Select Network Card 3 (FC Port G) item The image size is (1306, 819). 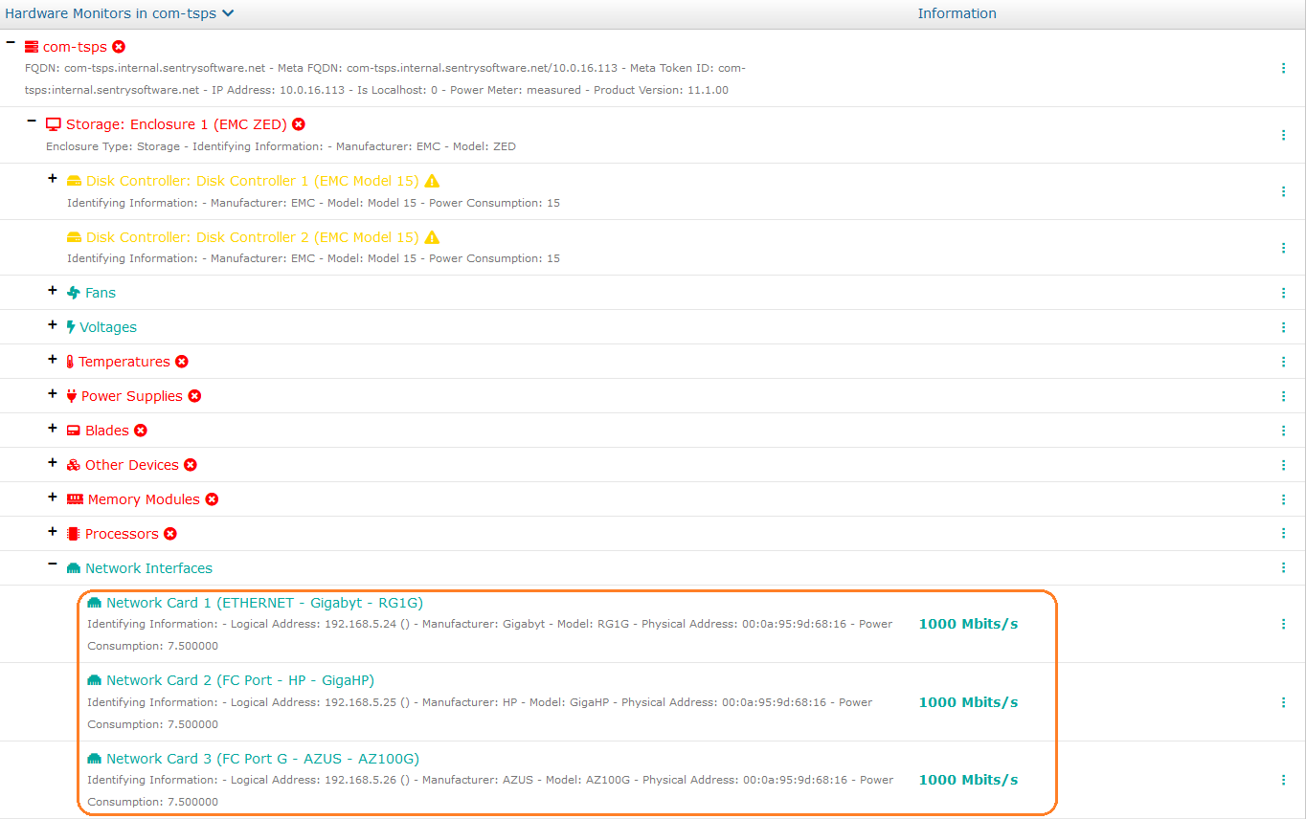coord(262,759)
